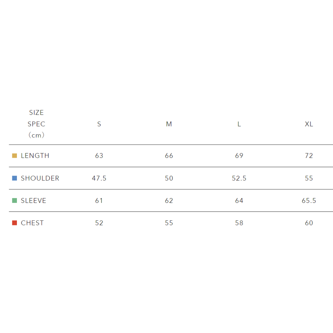The height and width of the screenshot is (333, 333).
Task: Click the yellow LENGTH color swatch
Action: (x=14, y=156)
